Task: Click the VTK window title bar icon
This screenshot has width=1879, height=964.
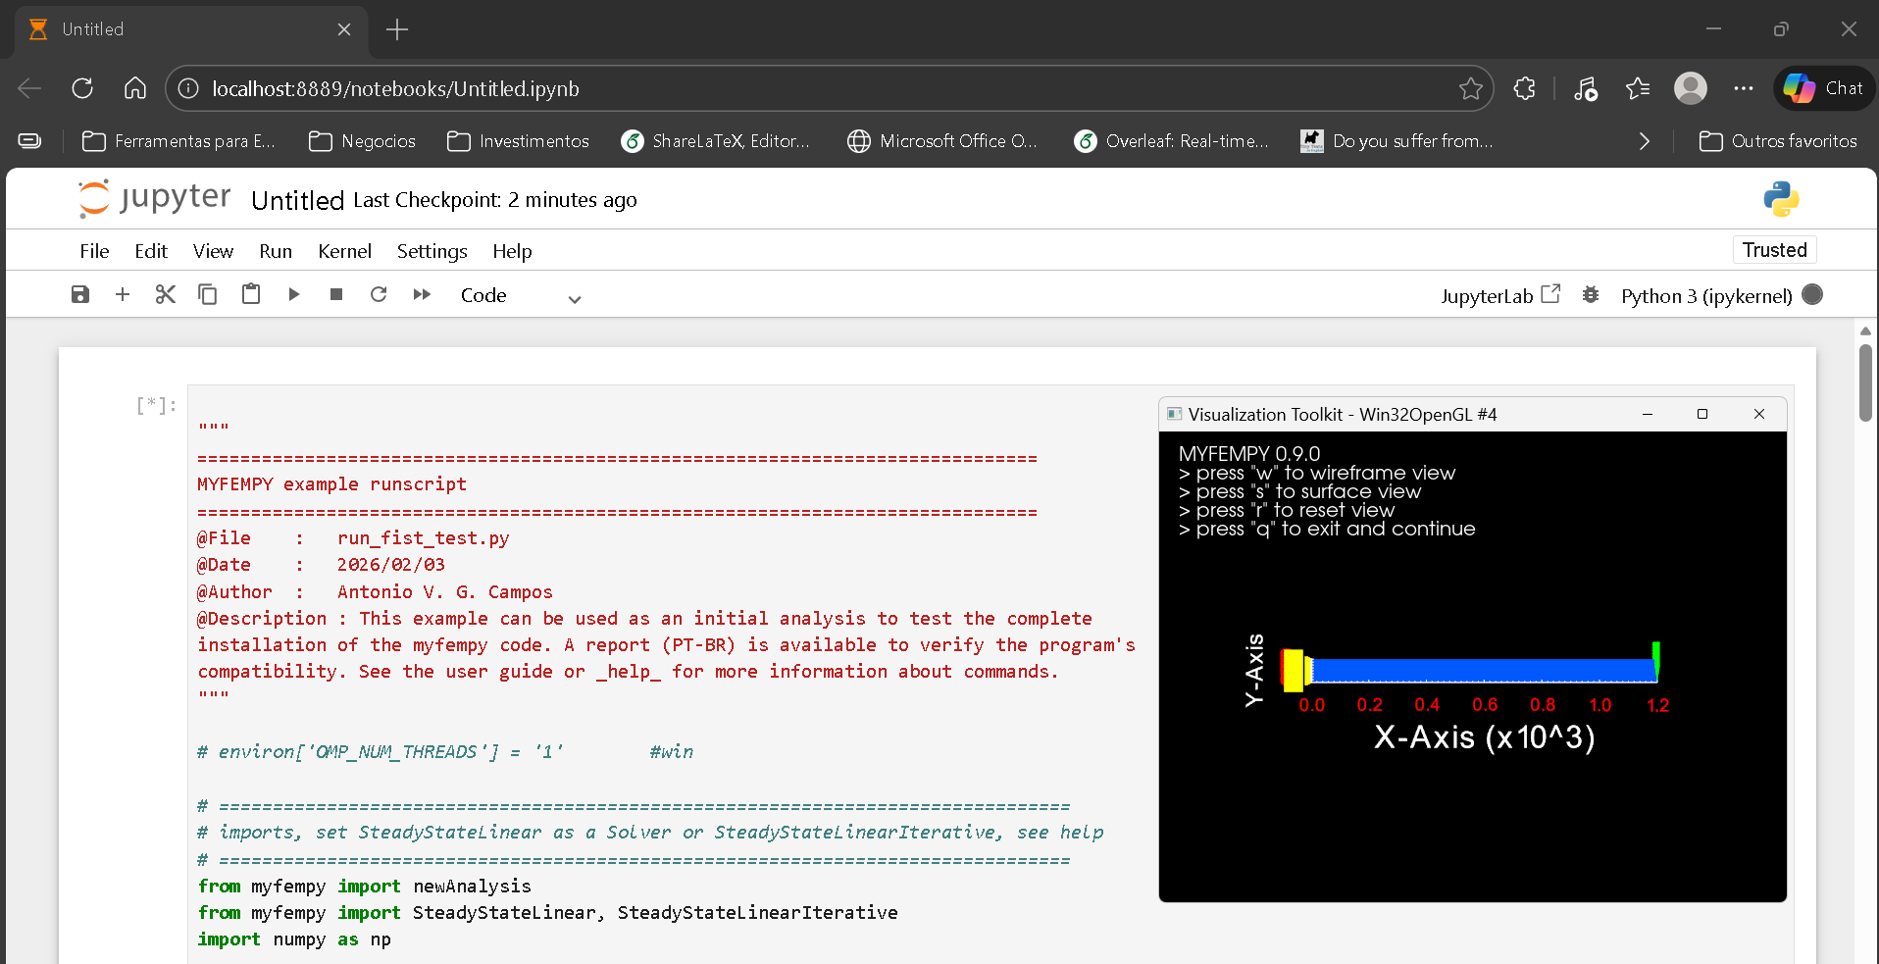Action: pyautogui.click(x=1174, y=414)
